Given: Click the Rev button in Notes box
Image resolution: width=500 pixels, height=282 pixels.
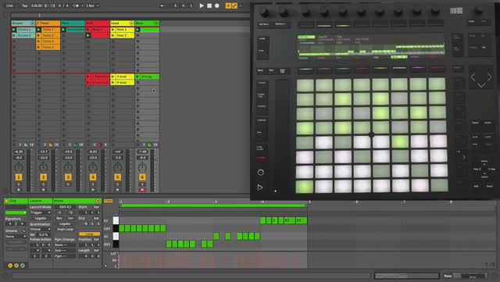Looking at the screenshot, I should (x=59, y=218).
